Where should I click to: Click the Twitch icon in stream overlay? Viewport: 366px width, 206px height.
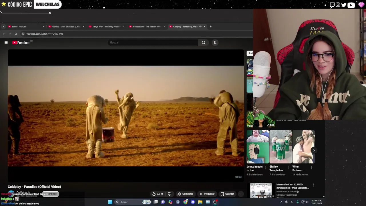[x=332, y=5]
